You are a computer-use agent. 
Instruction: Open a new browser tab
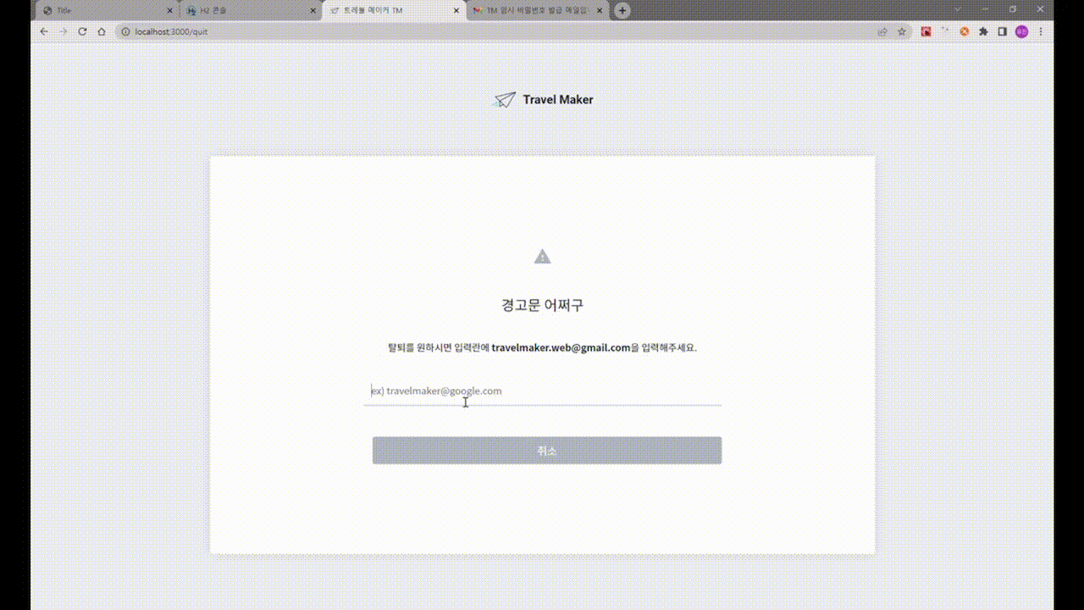coord(622,10)
